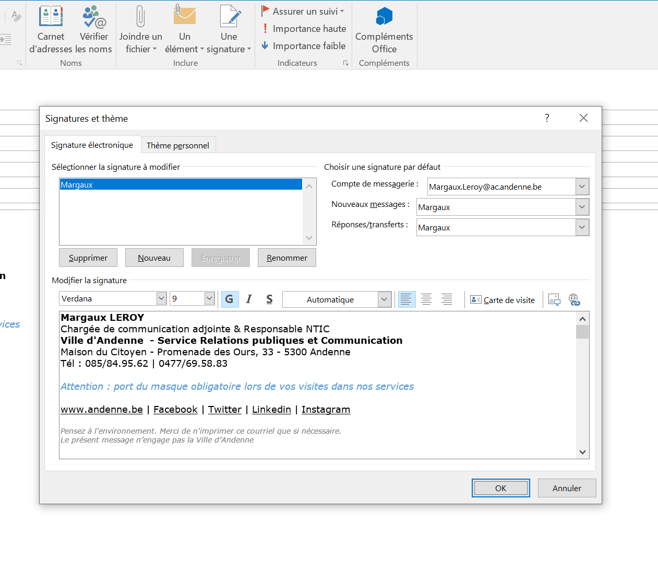Open the Compte de messagerie dropdown
This screenshot has height=581, width=658.
(582, 187)
